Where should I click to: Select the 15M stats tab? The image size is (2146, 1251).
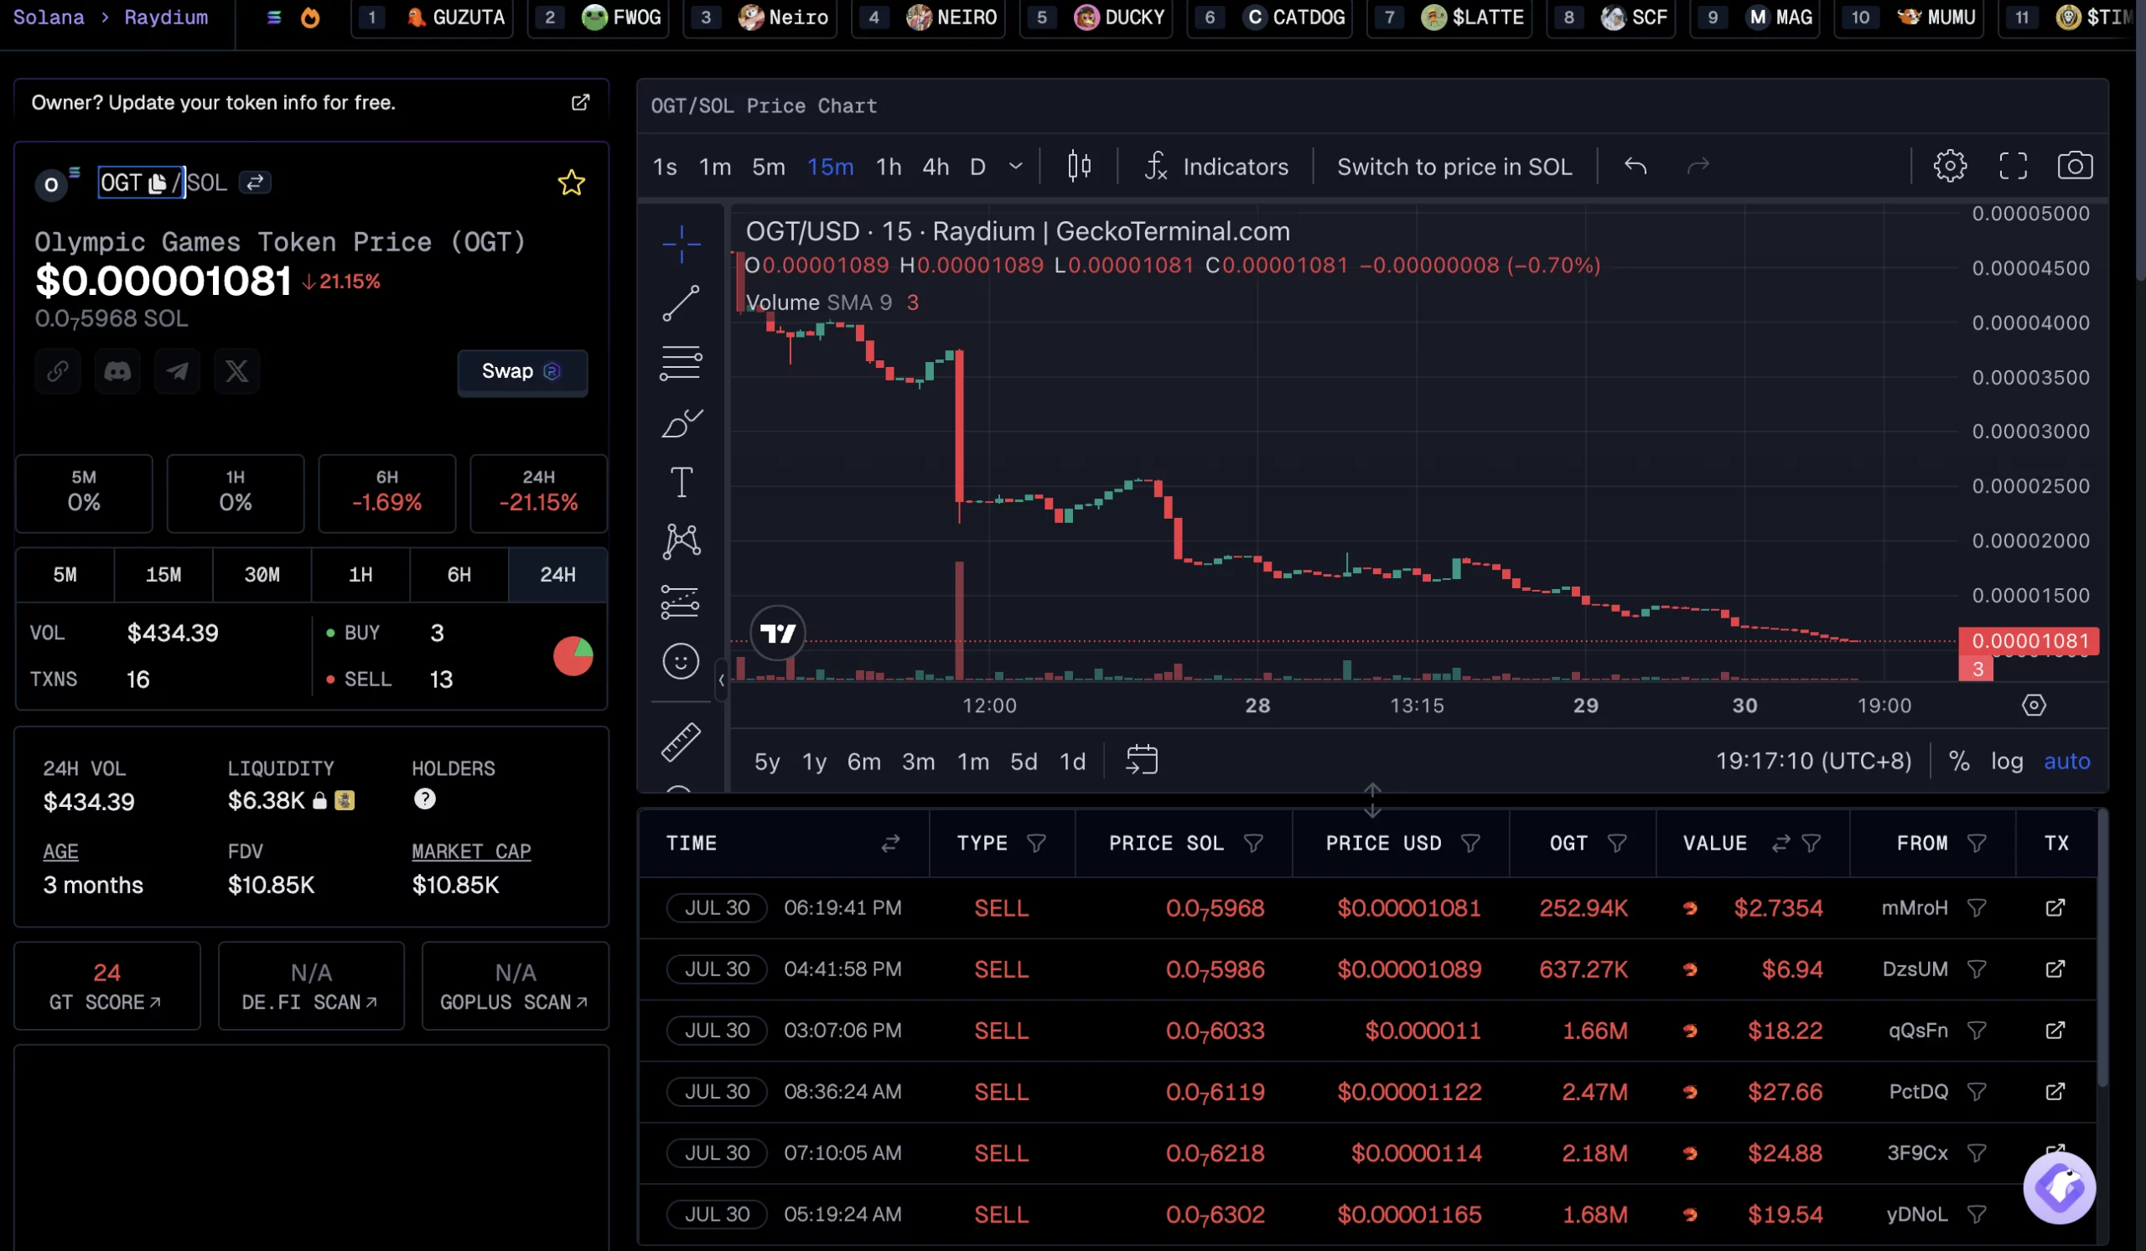(x=163, y=576)
